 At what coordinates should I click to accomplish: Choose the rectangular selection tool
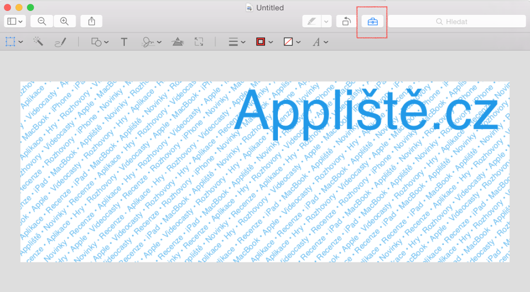tap(10, 42)
